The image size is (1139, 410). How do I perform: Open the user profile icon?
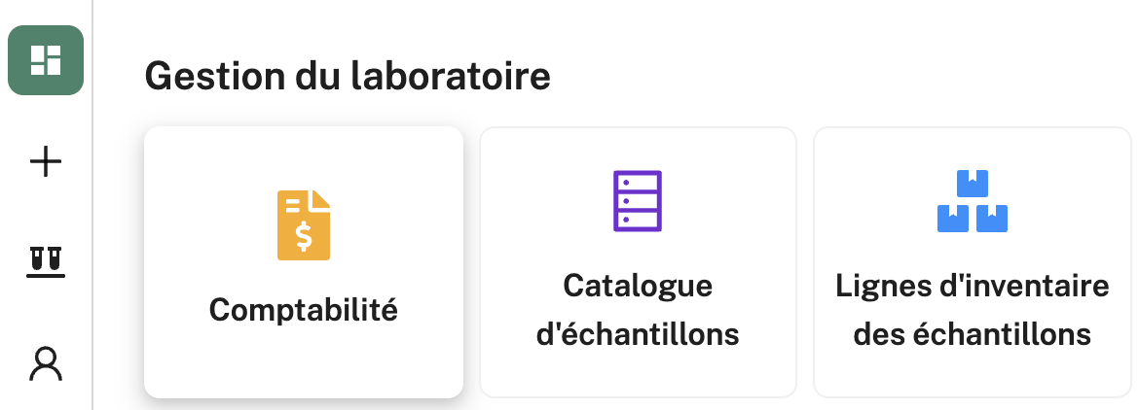tap(46, 363)
